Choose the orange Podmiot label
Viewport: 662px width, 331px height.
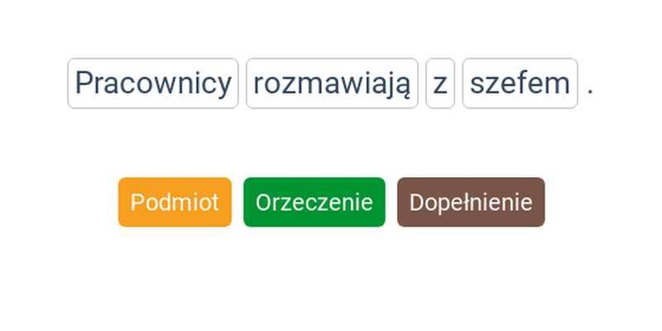click(x=175, y=202)
